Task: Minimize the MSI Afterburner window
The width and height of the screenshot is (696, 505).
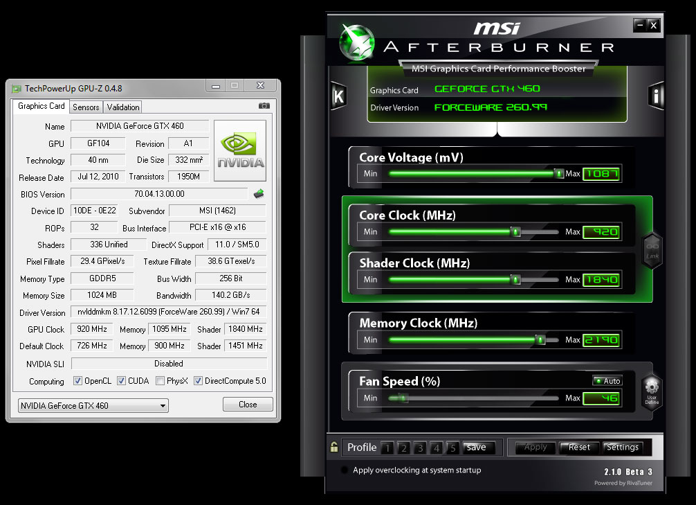Action: click(x=640, y=25)
